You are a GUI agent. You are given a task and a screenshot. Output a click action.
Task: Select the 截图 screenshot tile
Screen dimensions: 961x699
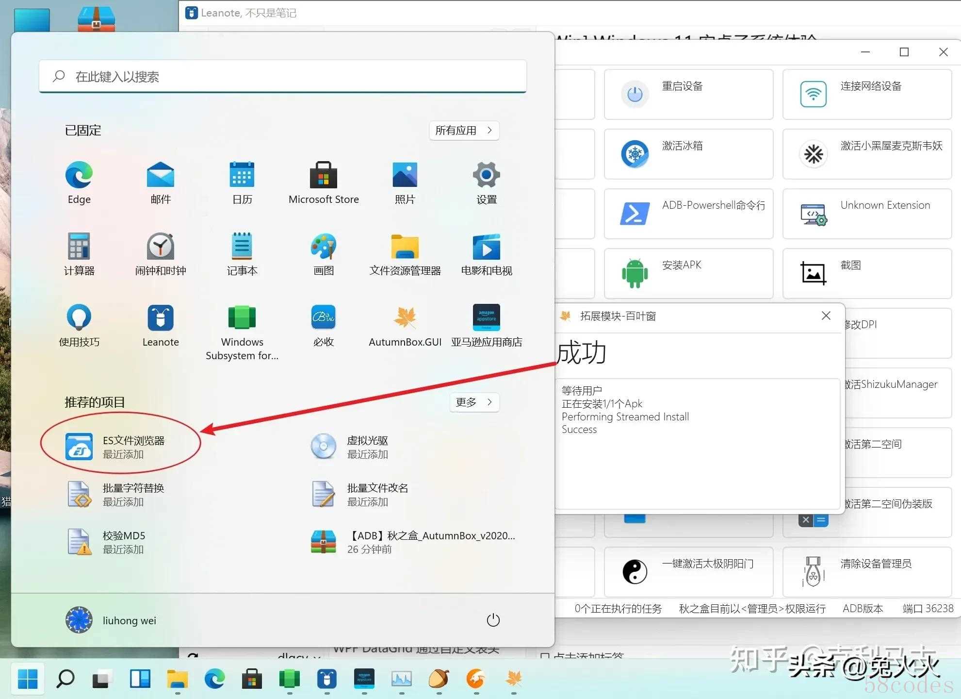(867, 273)
